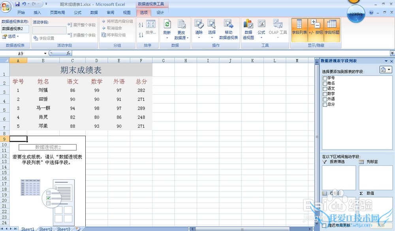Close the pivot table field list pane
The height and width of the screenshot is (231, 395).
(391, 61)
